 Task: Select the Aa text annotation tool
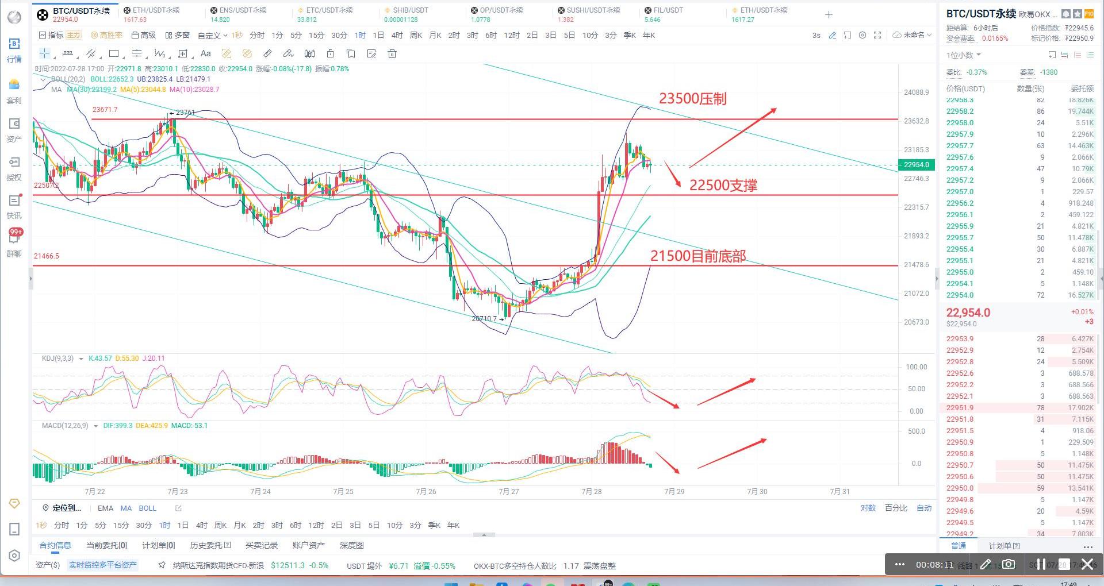205,53
